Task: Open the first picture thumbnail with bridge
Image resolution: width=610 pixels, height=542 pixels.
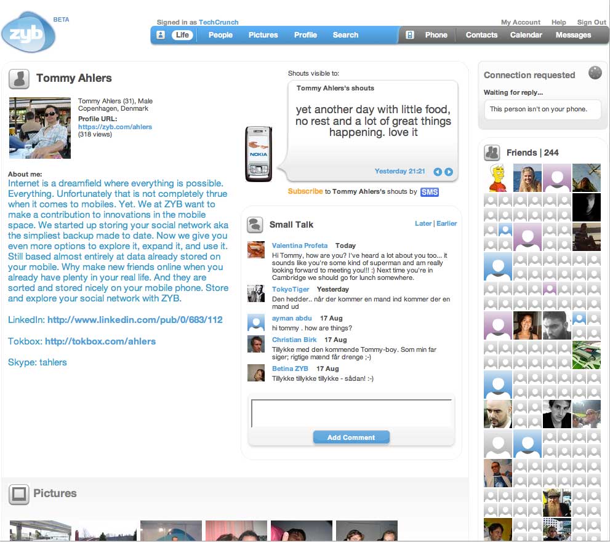Action: click(41, 531)
